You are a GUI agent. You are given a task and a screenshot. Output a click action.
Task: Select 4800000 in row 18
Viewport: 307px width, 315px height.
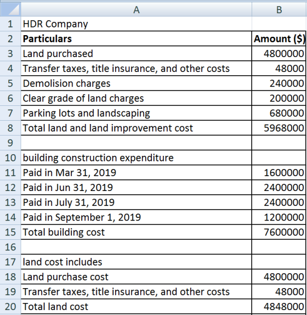[x=279, y=277]
